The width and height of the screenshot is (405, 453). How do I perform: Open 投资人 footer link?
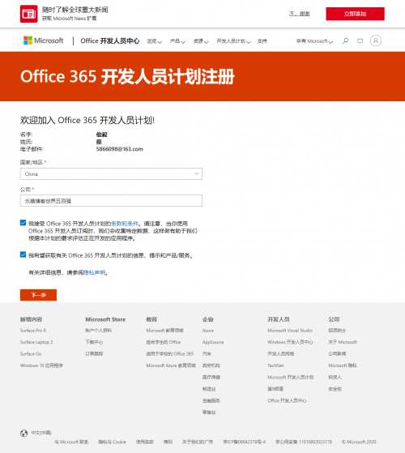point(335,378)
